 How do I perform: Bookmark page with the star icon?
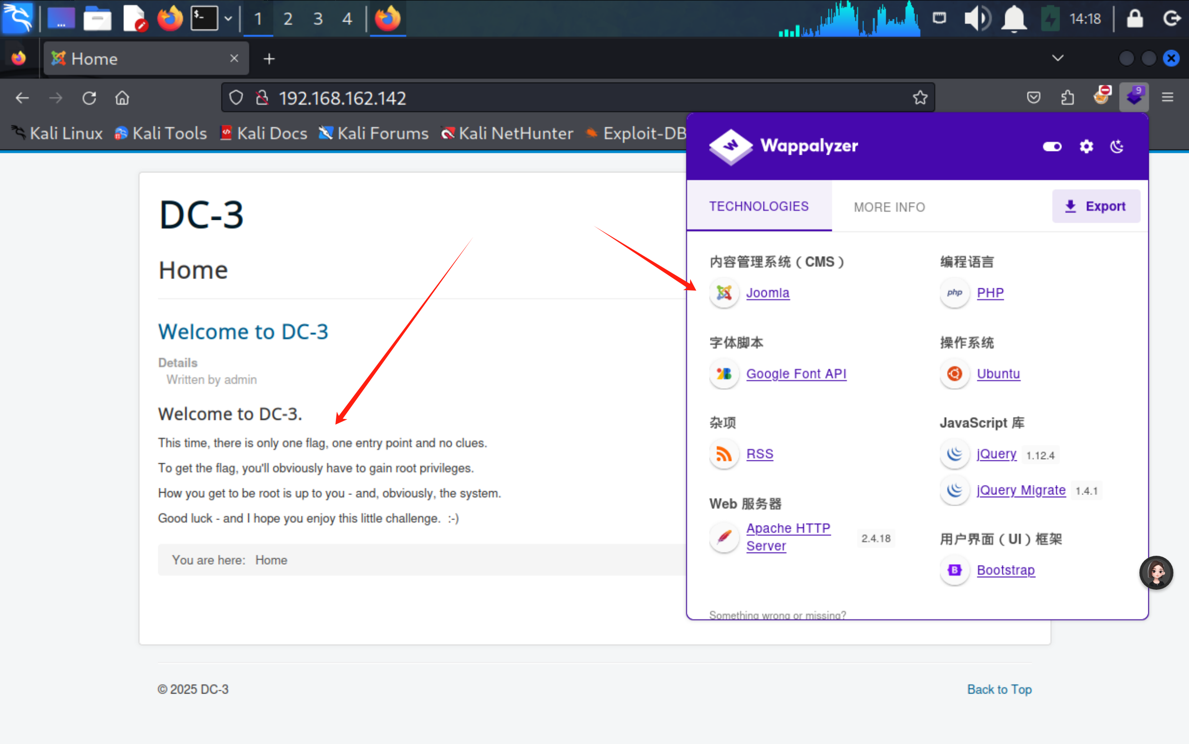pos(920,98)
